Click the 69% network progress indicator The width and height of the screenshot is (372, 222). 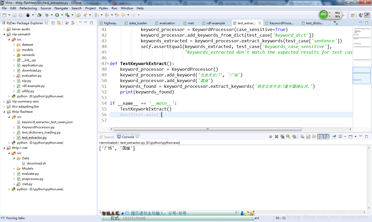click(x=323, y=14)
